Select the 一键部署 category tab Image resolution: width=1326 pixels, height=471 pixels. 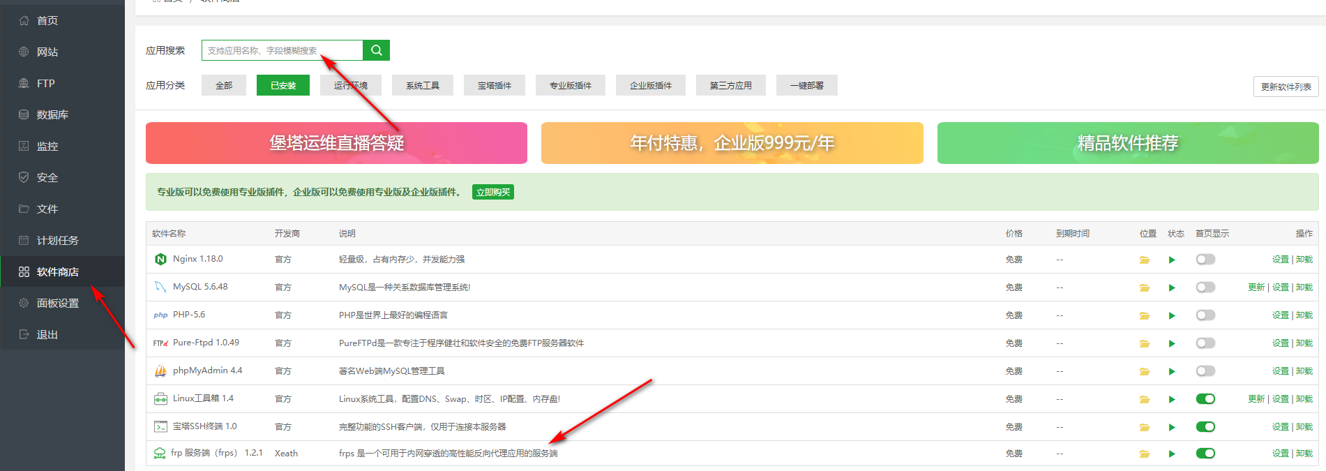coord(807,85)
